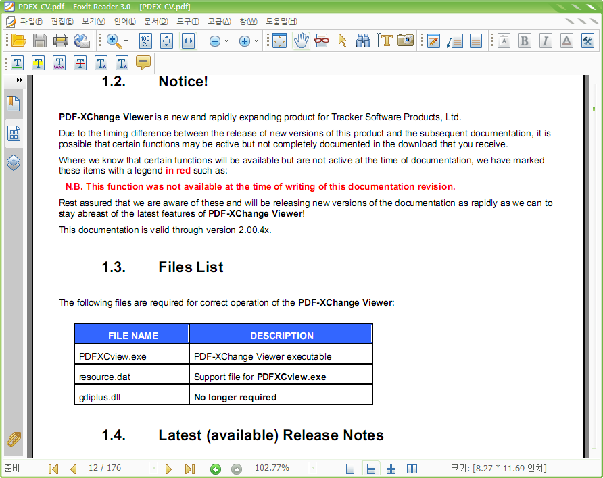The height and width of the screenshot is (478, 603).
Task: Select the Note comment tool
Action: [x=143, y=63]
